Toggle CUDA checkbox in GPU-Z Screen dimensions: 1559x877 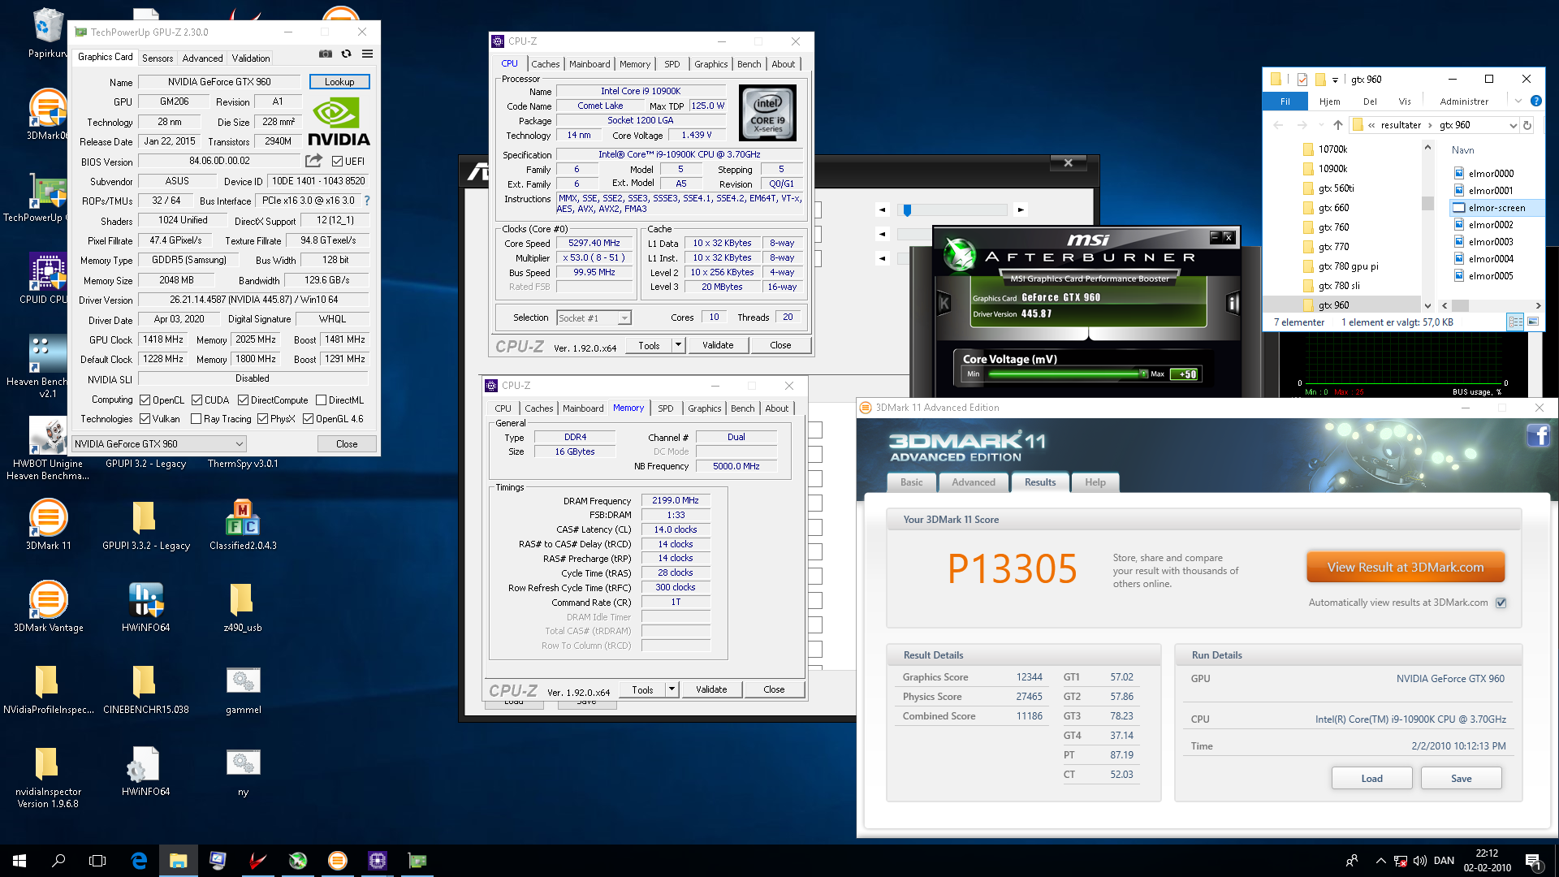pos(196,400)
